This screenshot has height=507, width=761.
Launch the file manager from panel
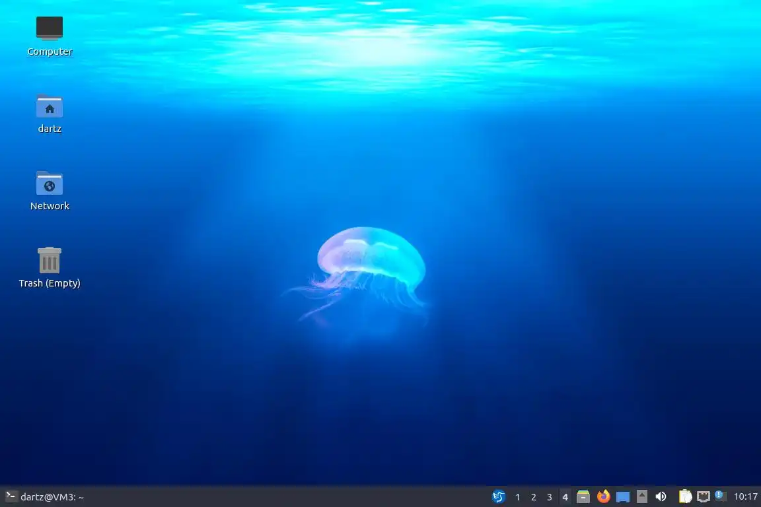coord(583,496)
